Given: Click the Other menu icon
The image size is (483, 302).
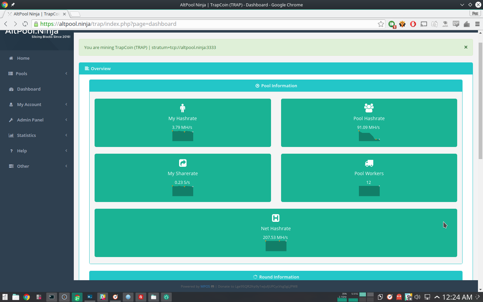Looking at the screenshot, I should pos(11,166).
